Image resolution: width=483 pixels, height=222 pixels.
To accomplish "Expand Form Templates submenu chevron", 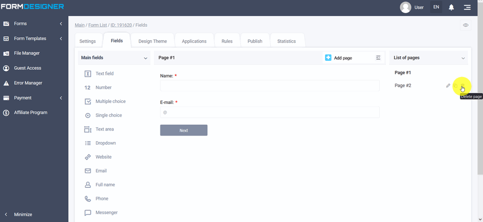I will pos(61,39).
